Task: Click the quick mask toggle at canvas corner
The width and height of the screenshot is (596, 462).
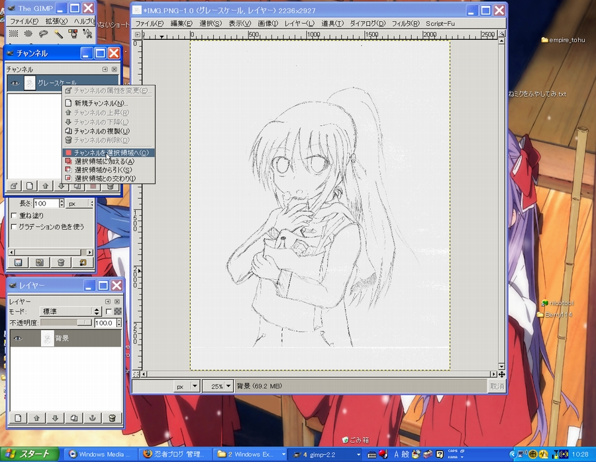Action: pos(136,375)
